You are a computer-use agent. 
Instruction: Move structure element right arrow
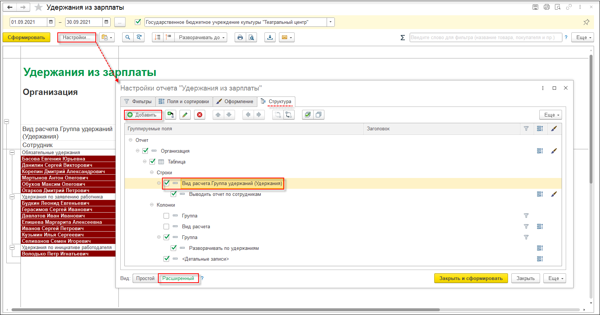259,115
